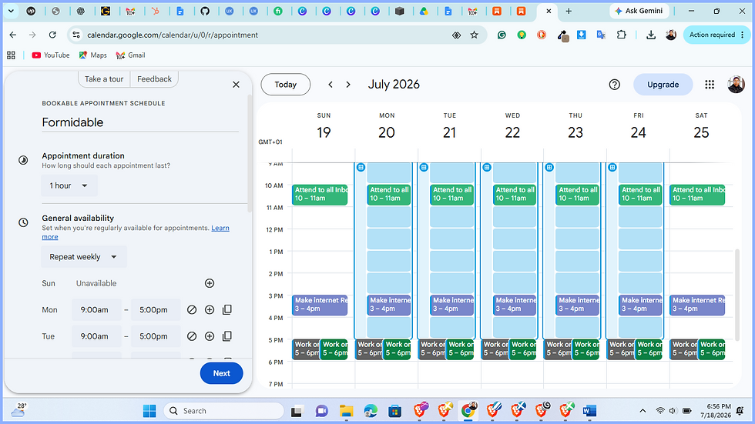
Task: Open a new browser tab
Action: pos(569,11)
